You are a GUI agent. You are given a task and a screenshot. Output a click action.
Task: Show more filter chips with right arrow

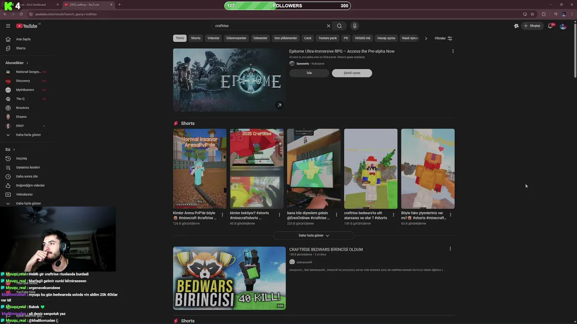(x=426, y=38)
